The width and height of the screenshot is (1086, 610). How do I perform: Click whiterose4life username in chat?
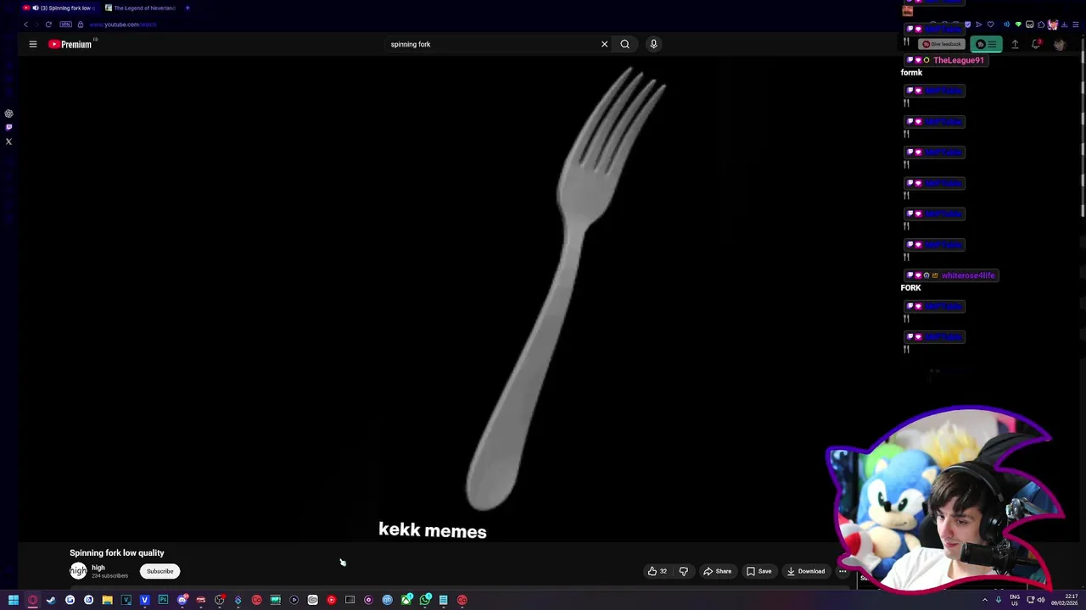(968, 275)
